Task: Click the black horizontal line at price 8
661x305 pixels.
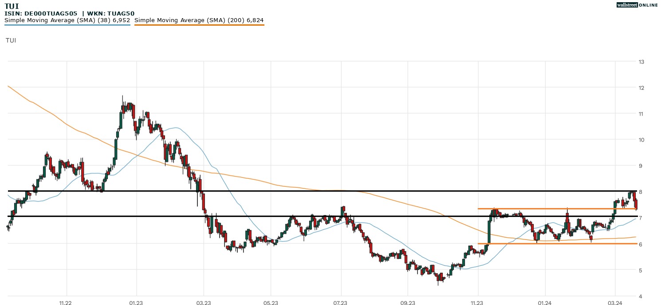Action: pyautogui.click(x=311, y=191)
